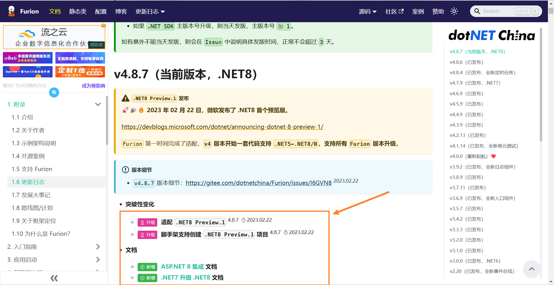The height and width of the screenshot is (285, 554).
Task: Click the 成为赞助商 link
Action: point(93,86)
